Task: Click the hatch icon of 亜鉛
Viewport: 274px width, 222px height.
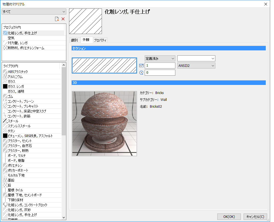Action: tap(5, 180)
